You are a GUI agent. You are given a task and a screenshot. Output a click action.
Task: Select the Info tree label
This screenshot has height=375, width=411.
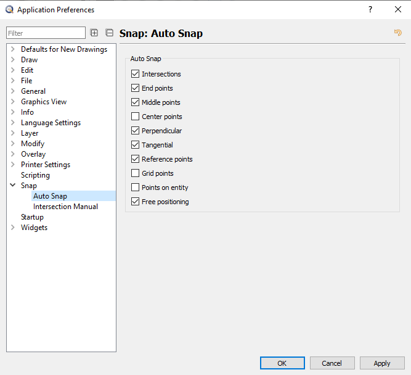(27, 112)
